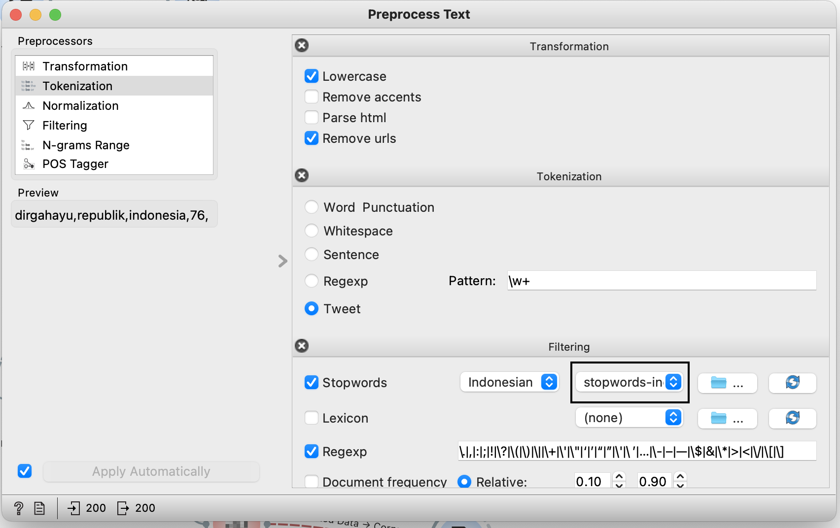Viewport: 840px width, 528px height.
Task: Remove the Tokenization section
Action: (302, 175)
